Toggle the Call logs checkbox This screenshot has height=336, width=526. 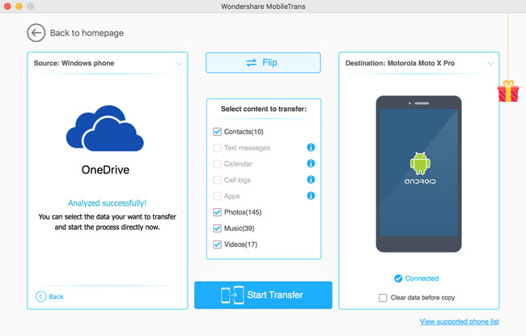(x=218, y=180)
